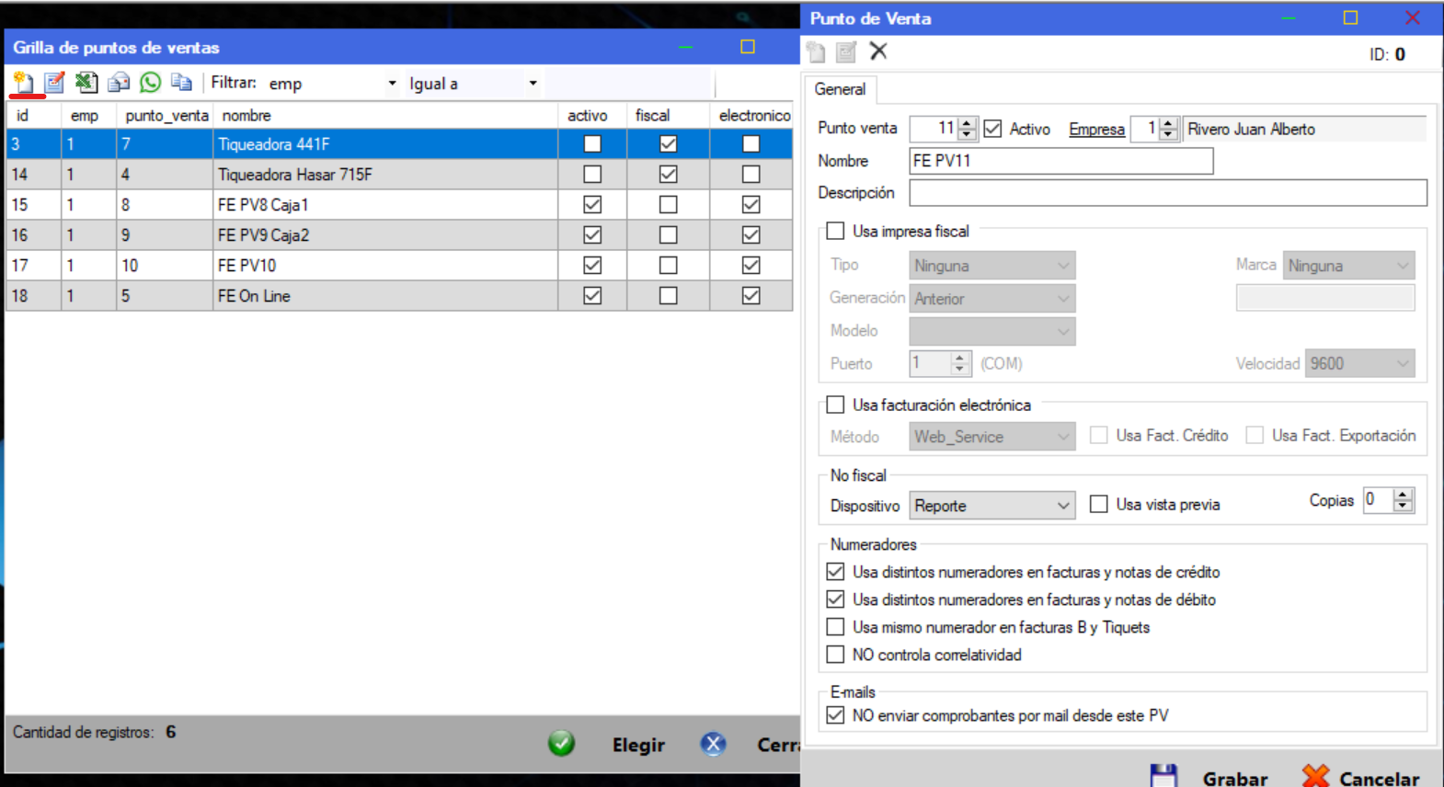Viewport: 1444px width, 787px height.
Task: Check Usa facturación electrónica
Action: pyautogui.click(x=835, y=405)
